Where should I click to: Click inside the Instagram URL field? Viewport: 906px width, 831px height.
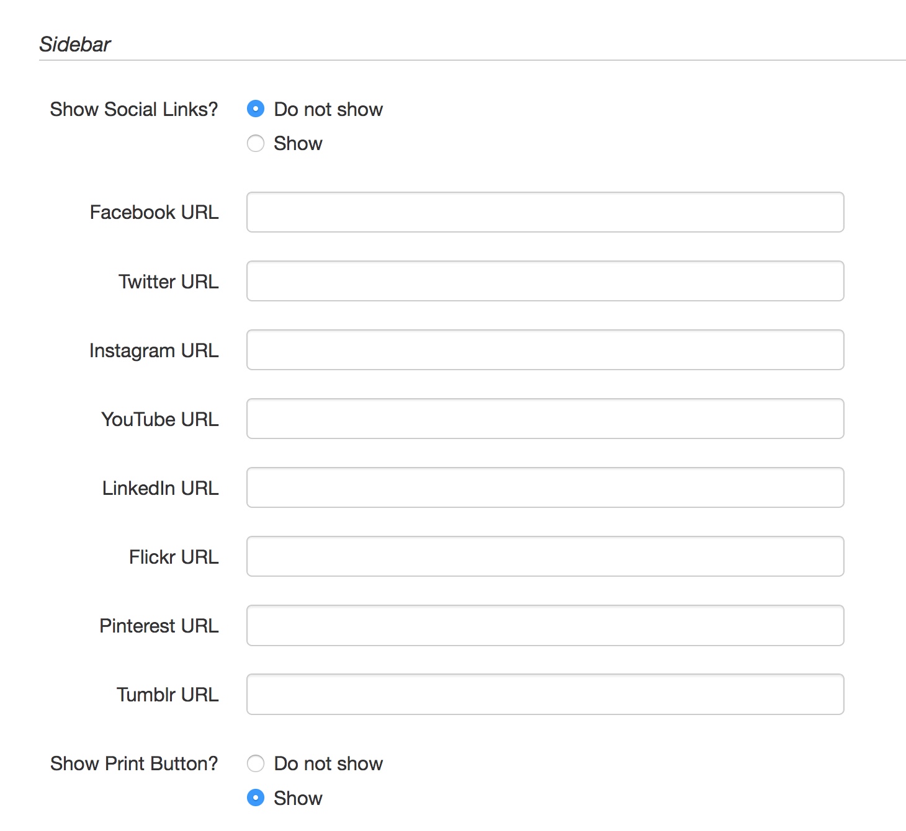(545, 350)
